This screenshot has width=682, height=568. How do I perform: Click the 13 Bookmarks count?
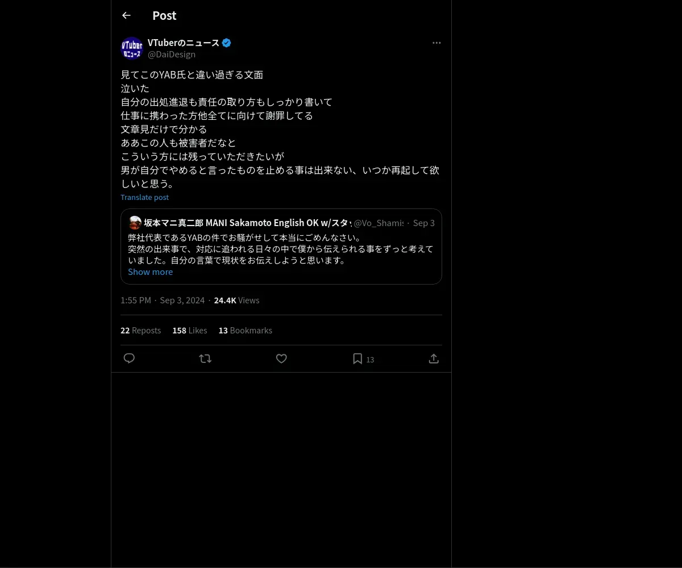pos(246,330)
